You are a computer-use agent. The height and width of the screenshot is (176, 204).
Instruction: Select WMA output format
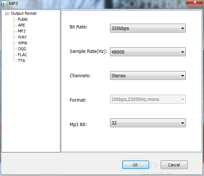click(23, 43)
